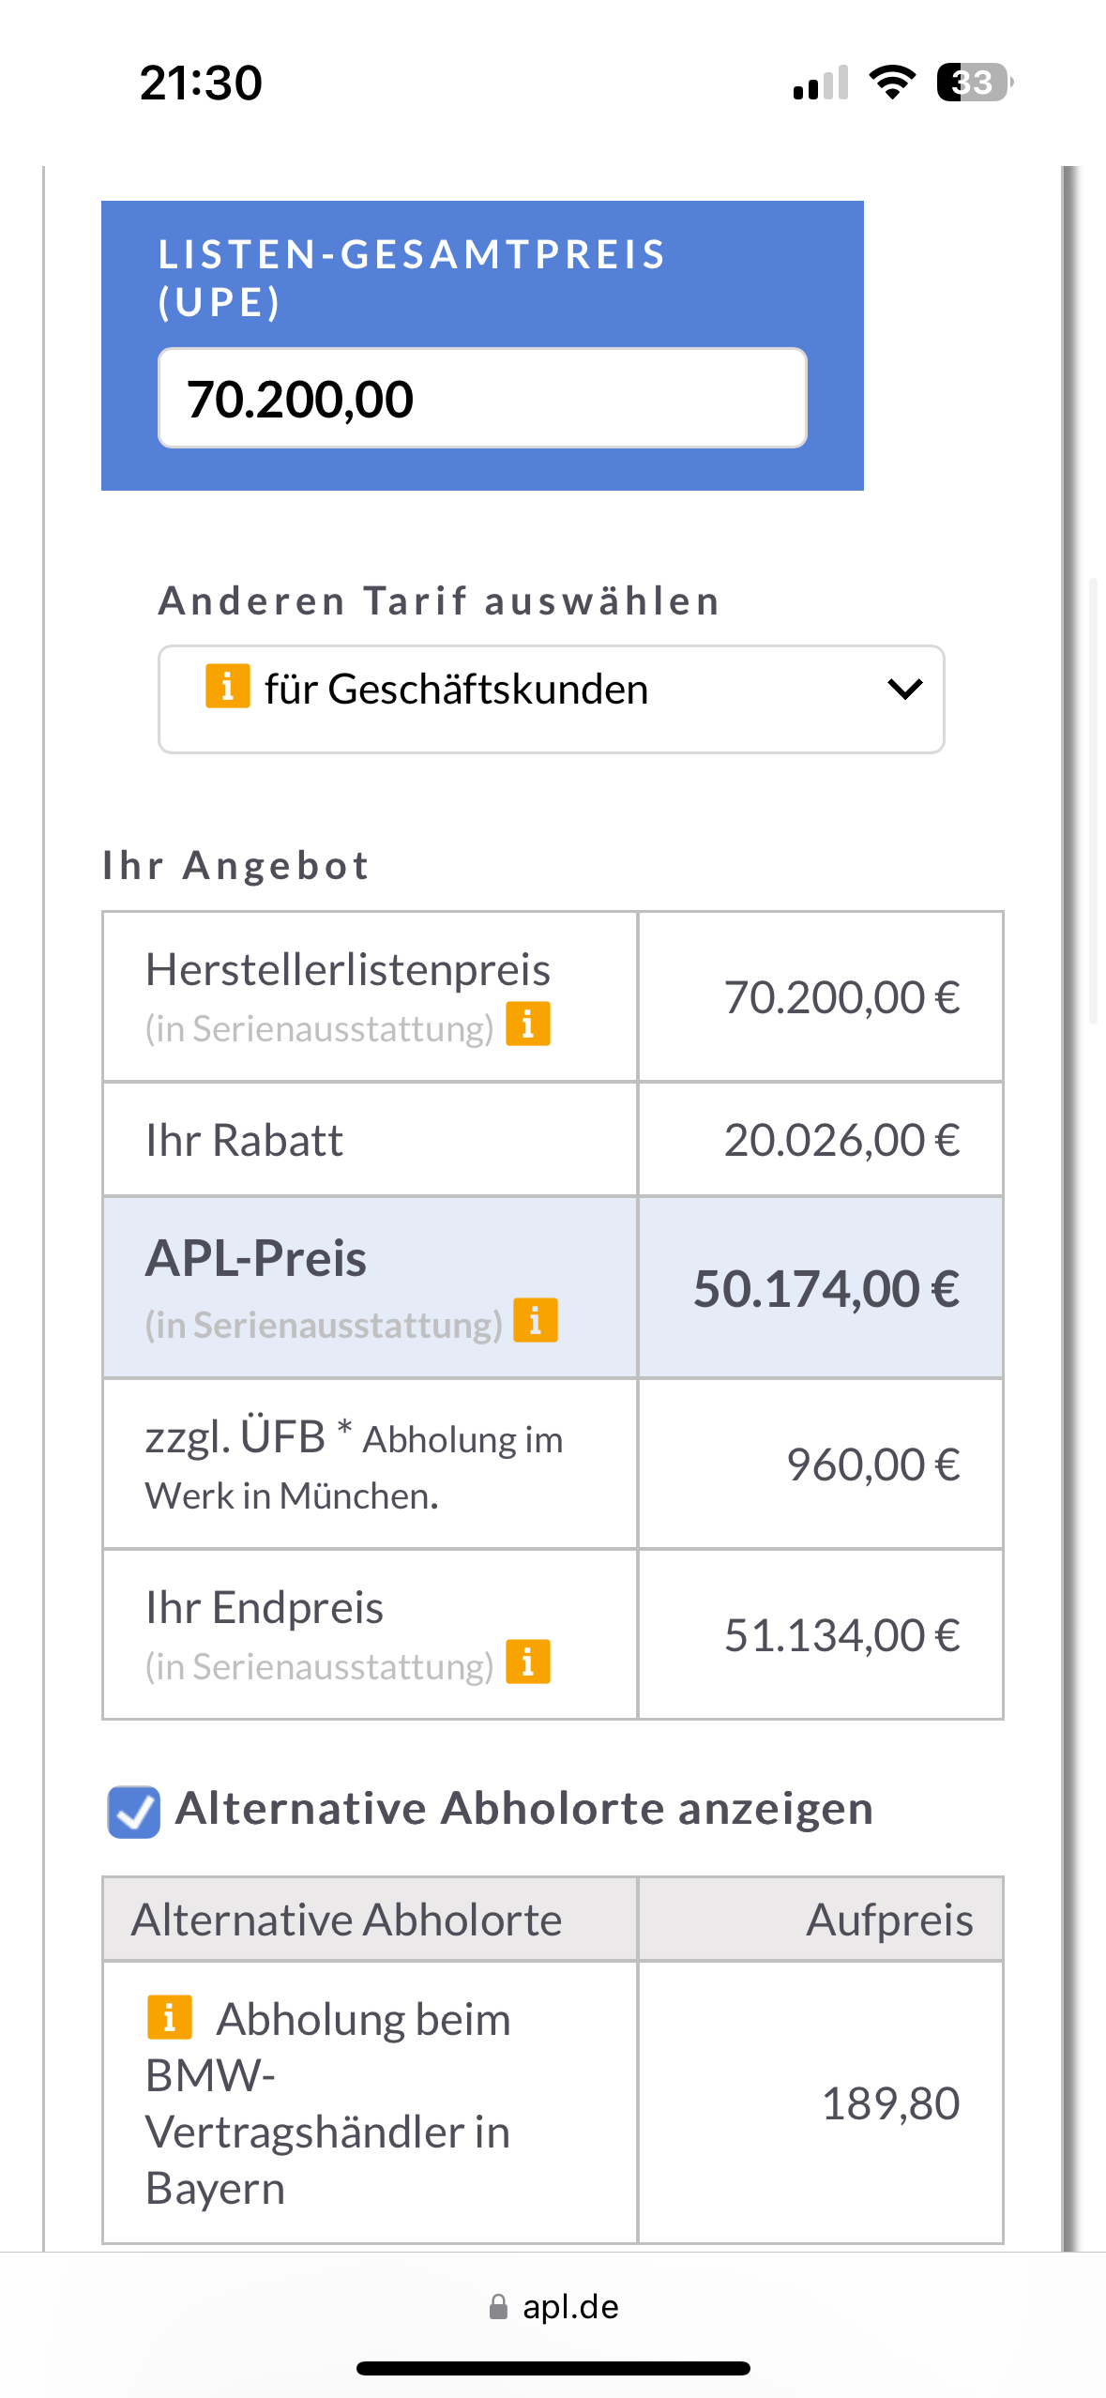Tap the Alternative Abholorte anzeigen label
Image resolution: width=1106 pixels, height=2398 pixels.
pyautogui.click(x=524, y=1809)
